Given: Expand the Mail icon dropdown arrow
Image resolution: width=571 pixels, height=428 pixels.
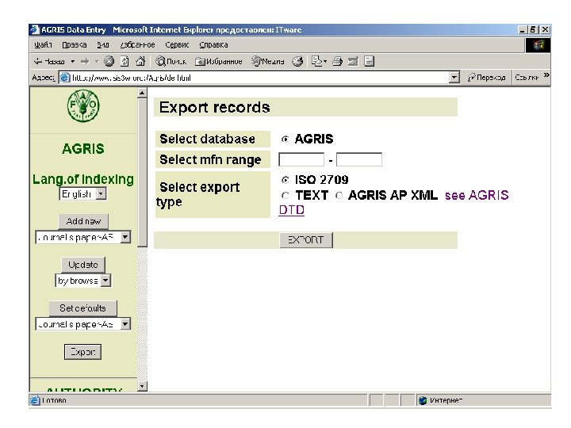Looking at the screenshot, I should (x=325, y=62).
